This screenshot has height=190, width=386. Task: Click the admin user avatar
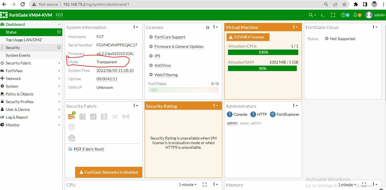[x=369, y=15]
